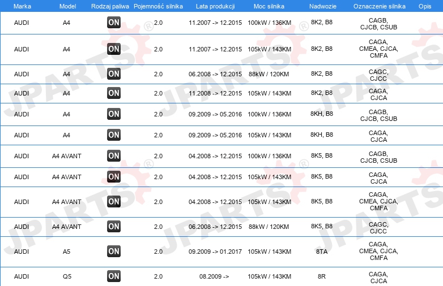Image resolution: width=443 pixels, height=286 pixels.
Task: Click the Nadwozie column header
Action: pyautogui.click(x=323, y=6)
